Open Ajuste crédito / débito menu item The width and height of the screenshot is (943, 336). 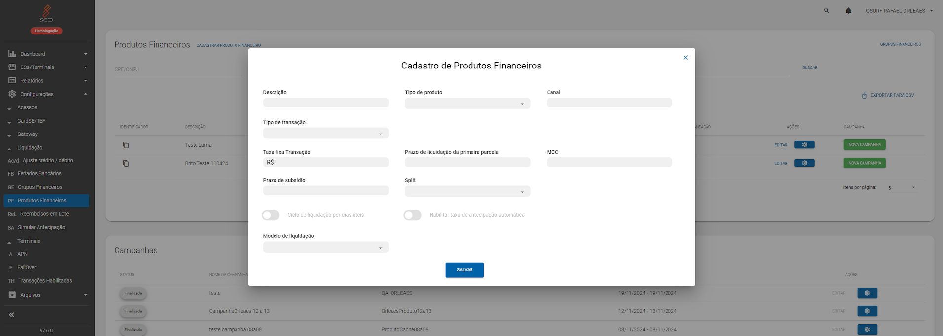click(x=46, y=160)
